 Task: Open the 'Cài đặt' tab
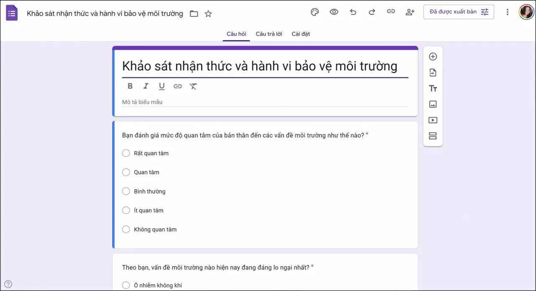(301, 34)
